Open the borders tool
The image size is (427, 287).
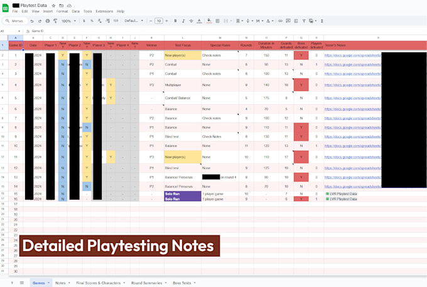pos(218,21)
